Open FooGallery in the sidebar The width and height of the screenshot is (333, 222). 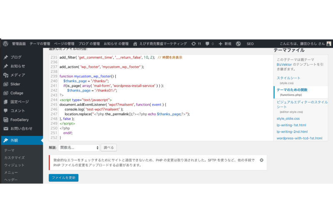20,120
